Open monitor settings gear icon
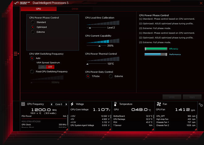 [201, 105]
